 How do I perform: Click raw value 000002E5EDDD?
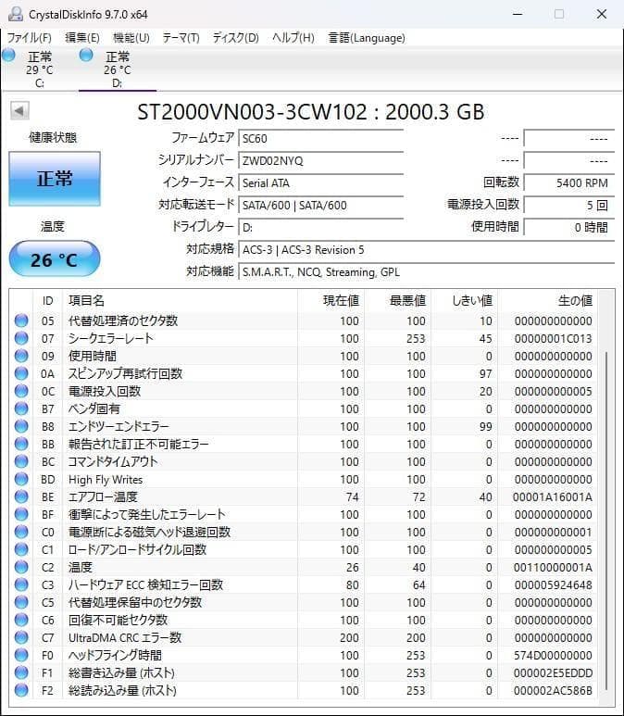(x=554, y=673)
